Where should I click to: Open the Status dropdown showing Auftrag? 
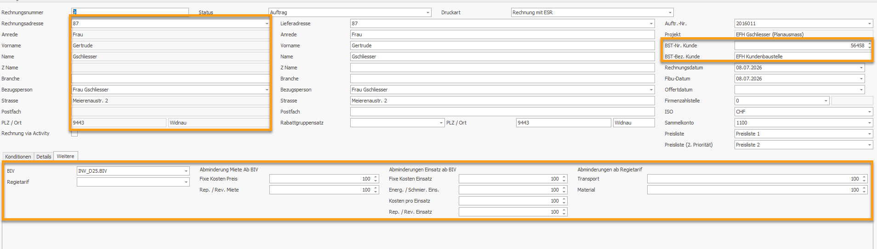428,12
